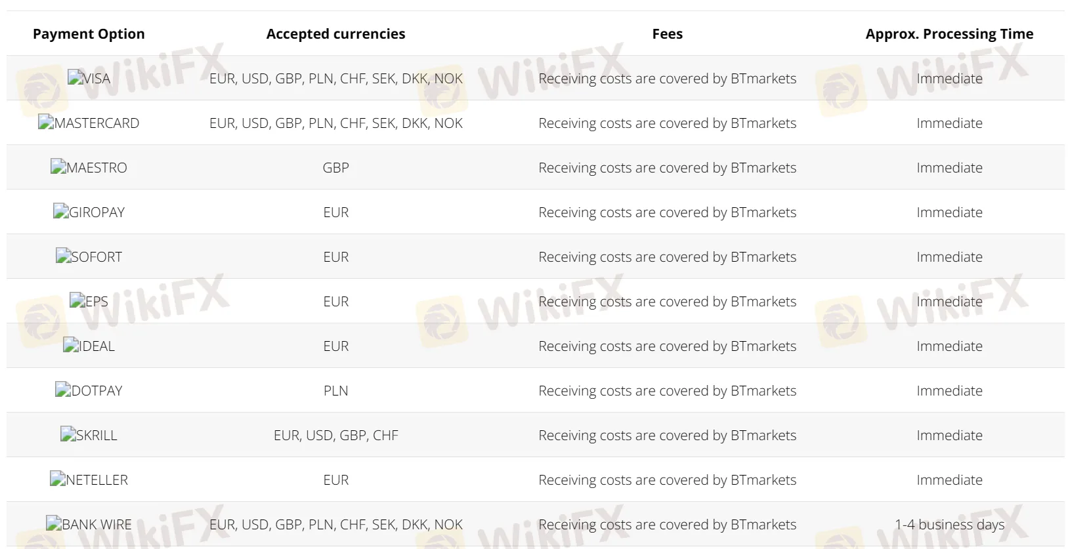
Task: Click the SOFORT payment icon
Action: click(x=89, y=256)
